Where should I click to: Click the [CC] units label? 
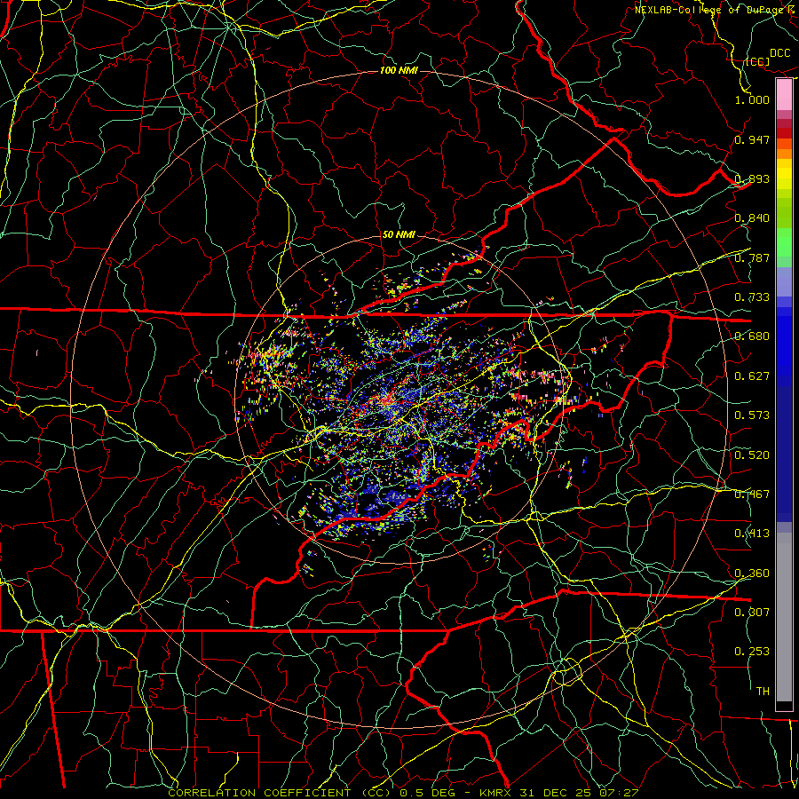pos(758,62)
